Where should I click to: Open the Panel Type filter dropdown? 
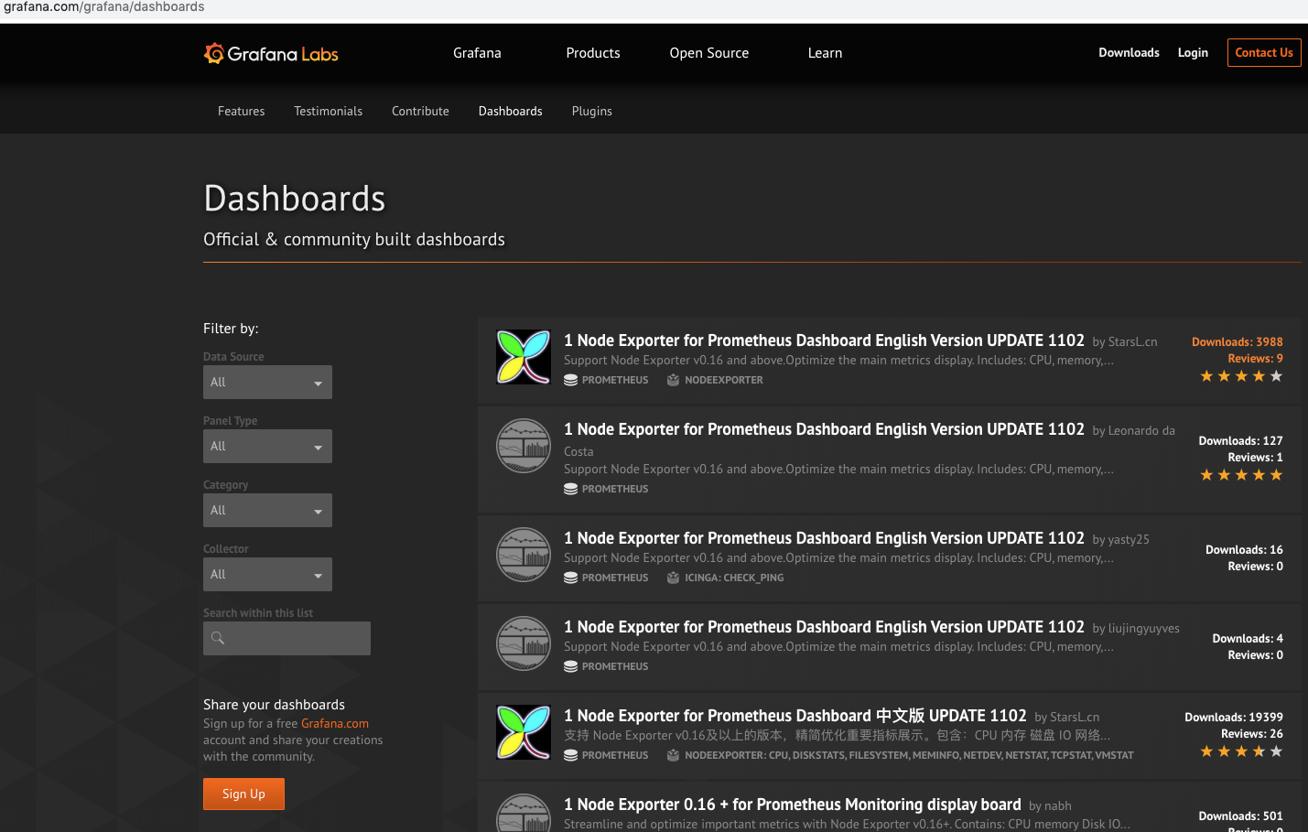(267, 446)
